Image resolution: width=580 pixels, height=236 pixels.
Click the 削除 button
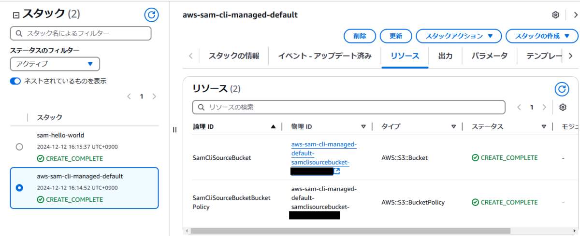pos(360,36)
